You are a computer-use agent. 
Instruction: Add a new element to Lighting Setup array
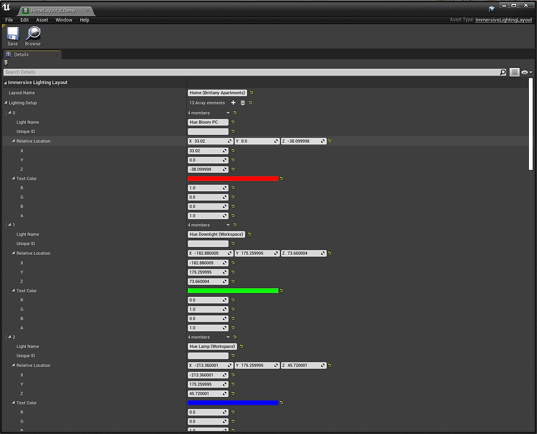tap(233, 102)
